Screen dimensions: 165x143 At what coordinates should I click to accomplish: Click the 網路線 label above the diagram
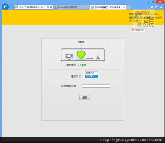point(81,42)
